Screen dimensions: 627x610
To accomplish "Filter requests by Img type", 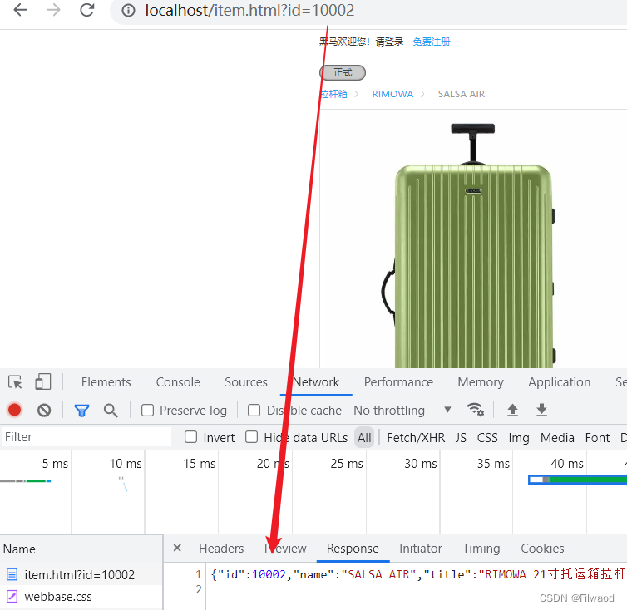I will tap(519, 438).
